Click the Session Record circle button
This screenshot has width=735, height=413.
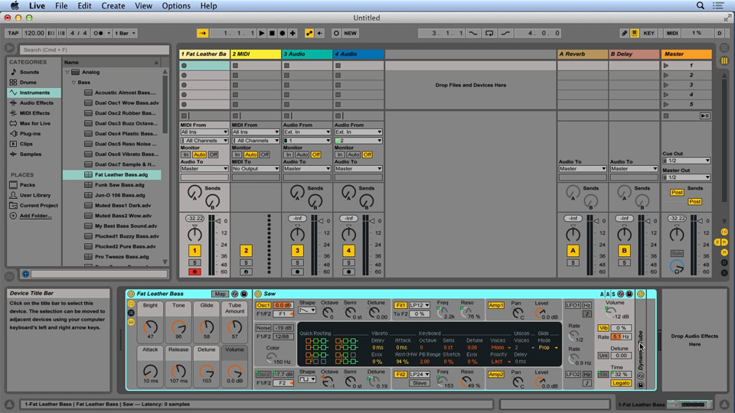point(336,33)
